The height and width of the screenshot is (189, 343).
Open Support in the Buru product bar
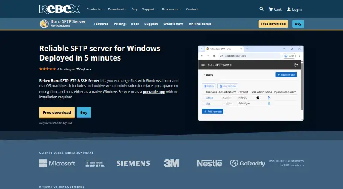pyautogui.click(x=151, y=24)
